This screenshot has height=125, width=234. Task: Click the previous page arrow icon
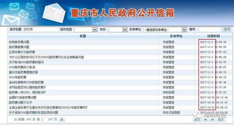click(205, 119)
